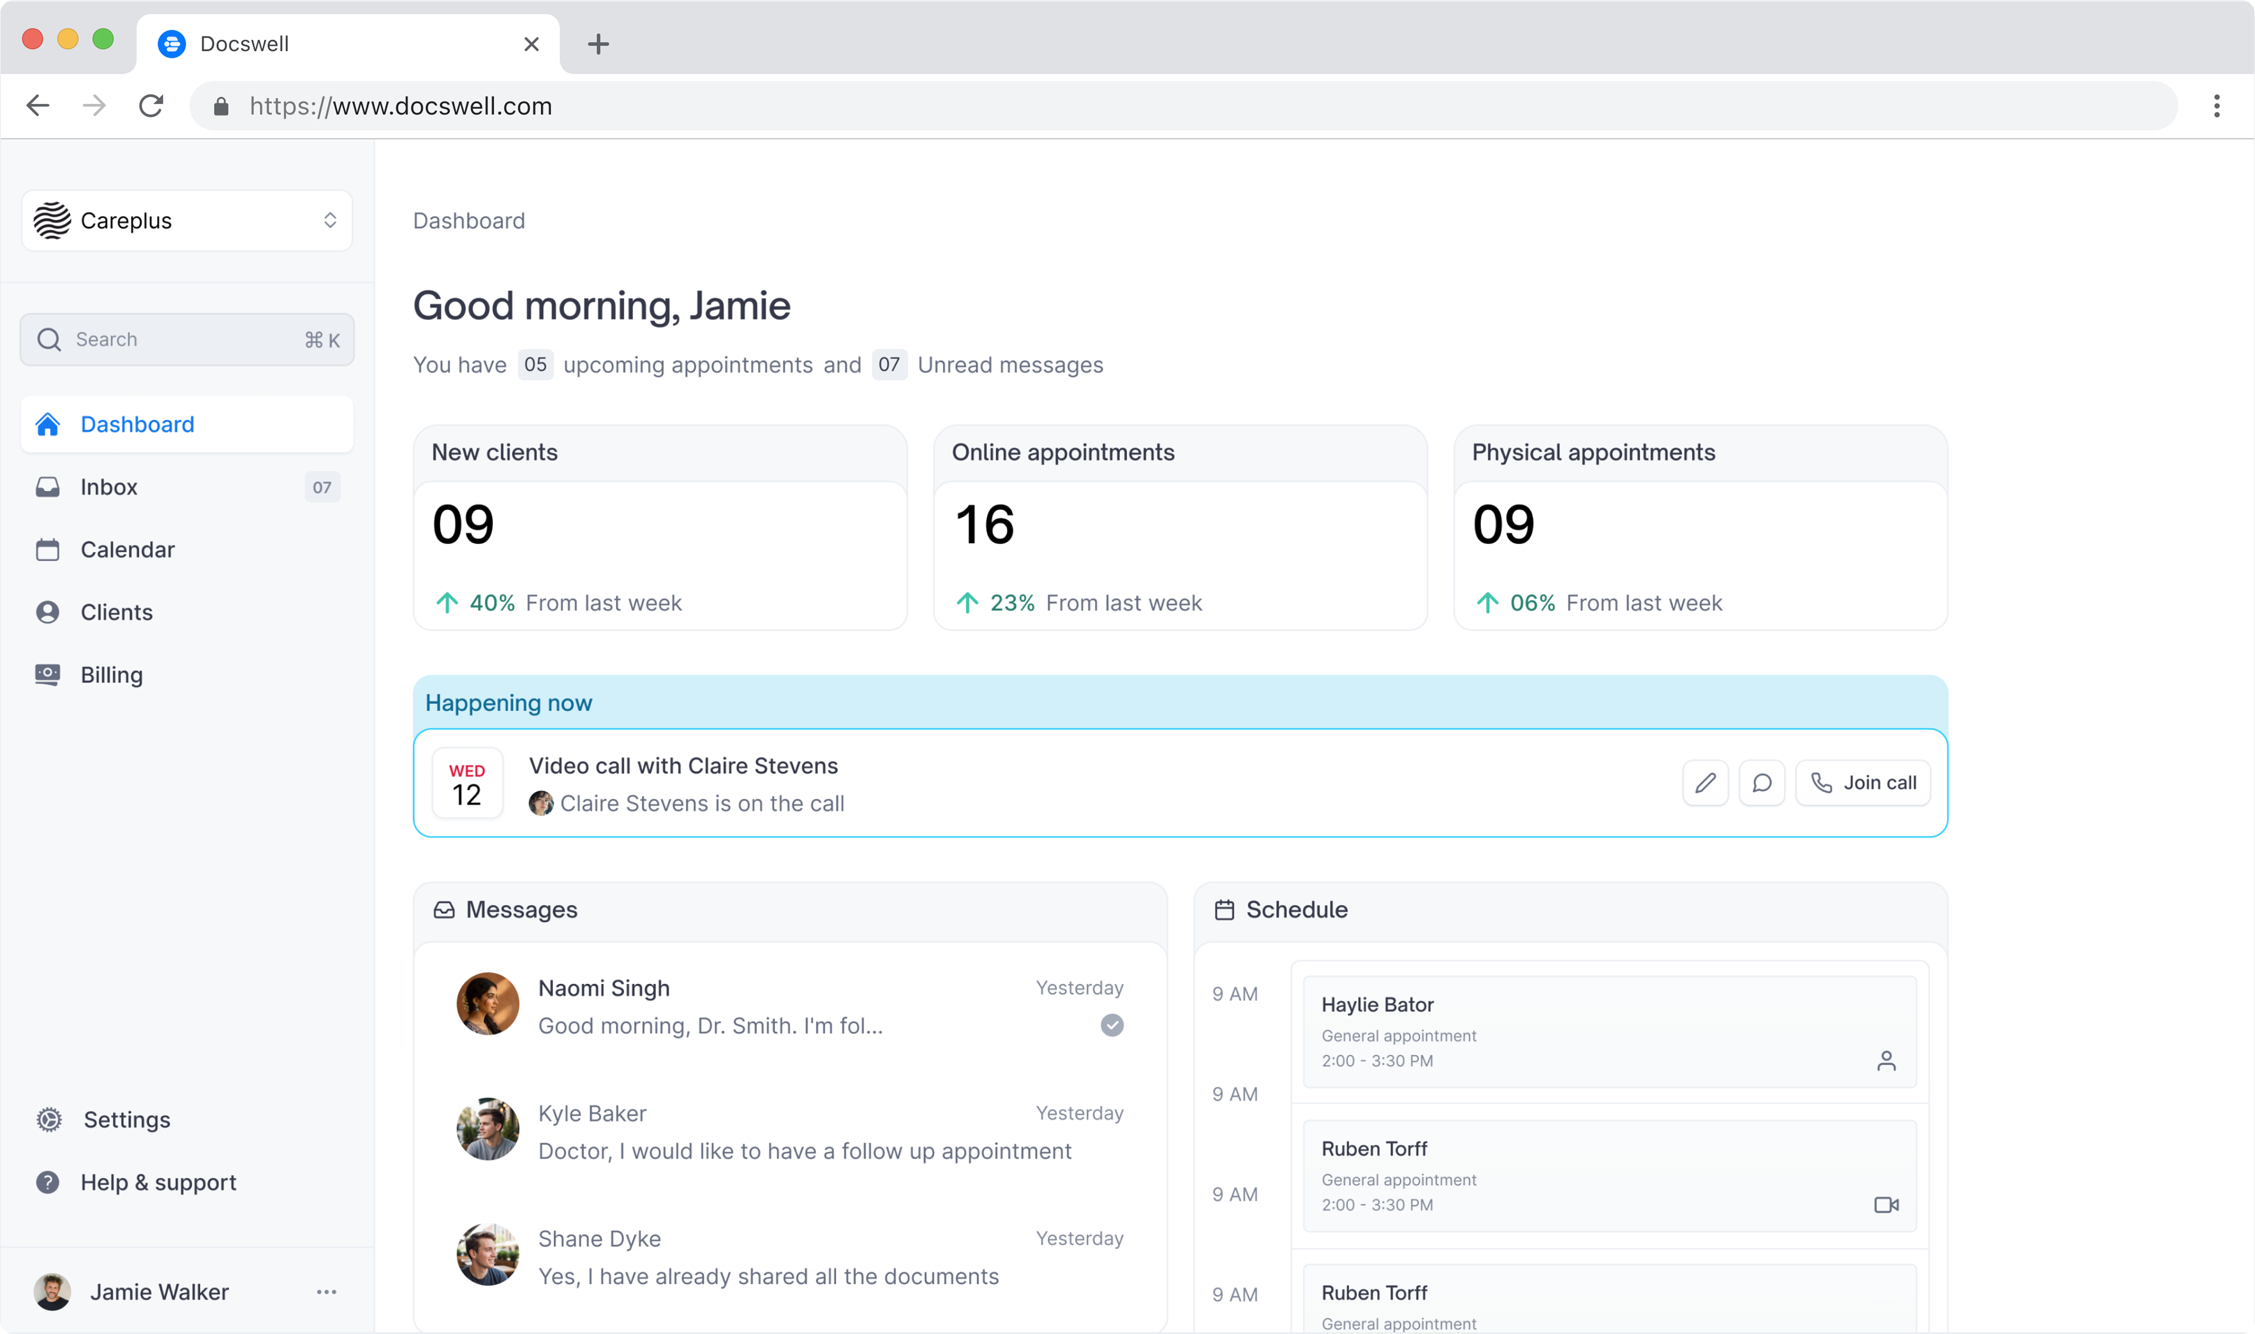Reload the Docswell page

point(151,106)
